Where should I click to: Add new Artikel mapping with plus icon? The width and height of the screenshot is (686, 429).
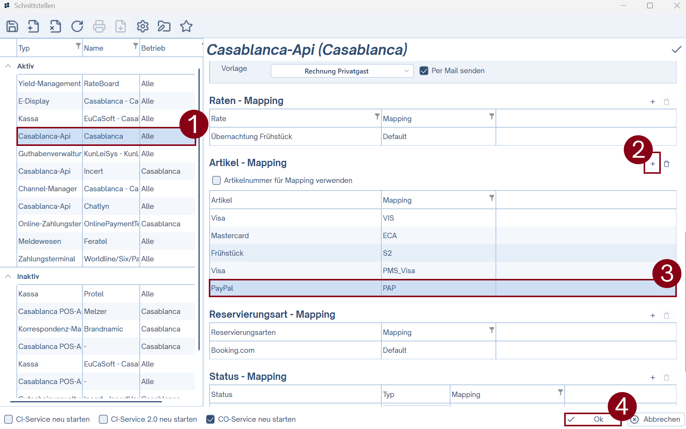pyautogui.click(x=652, y=164)
